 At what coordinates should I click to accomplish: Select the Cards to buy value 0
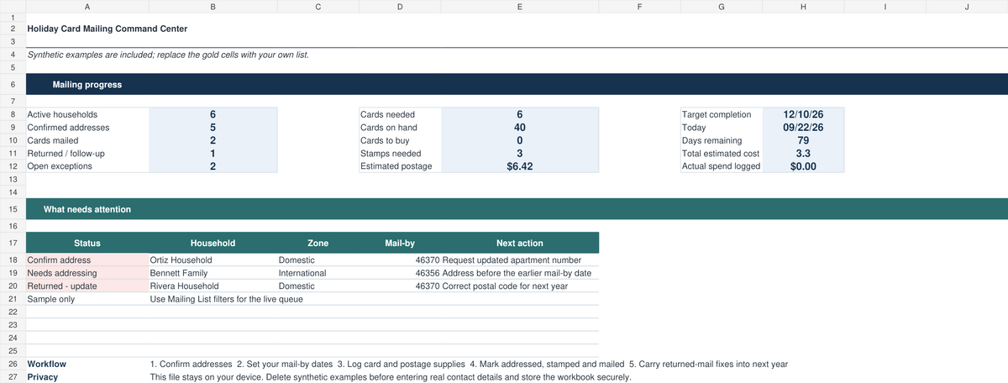[x=519, y=140]
